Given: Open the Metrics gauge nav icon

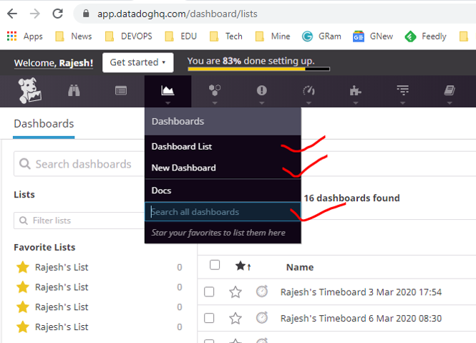Looking at the screenshot, I should (x=309, y=91).
